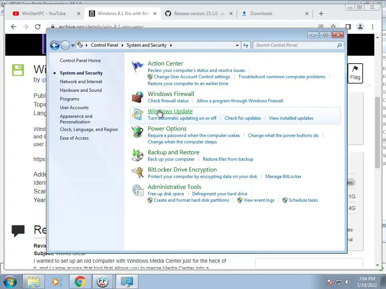This screenshot has height=289, width=386.
Task: Click Schedule tasks link
Action: tap(303, 200)
